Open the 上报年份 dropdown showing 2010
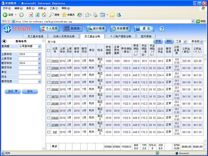Image resolution: width=208 pixels, height=156 pixels. (40, 54)
